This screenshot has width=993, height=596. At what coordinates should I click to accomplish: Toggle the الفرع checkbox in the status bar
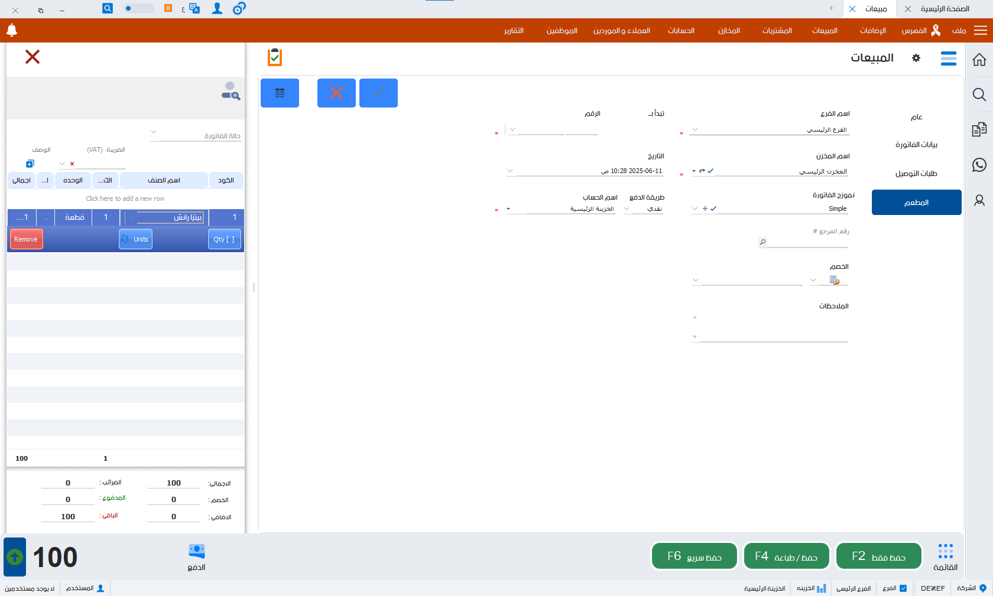903,588
